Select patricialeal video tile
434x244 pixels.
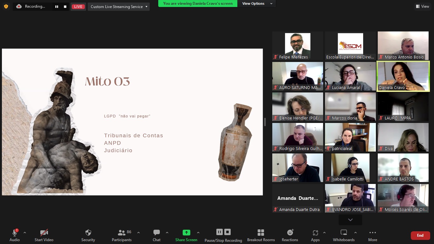[x=350, y=137]
